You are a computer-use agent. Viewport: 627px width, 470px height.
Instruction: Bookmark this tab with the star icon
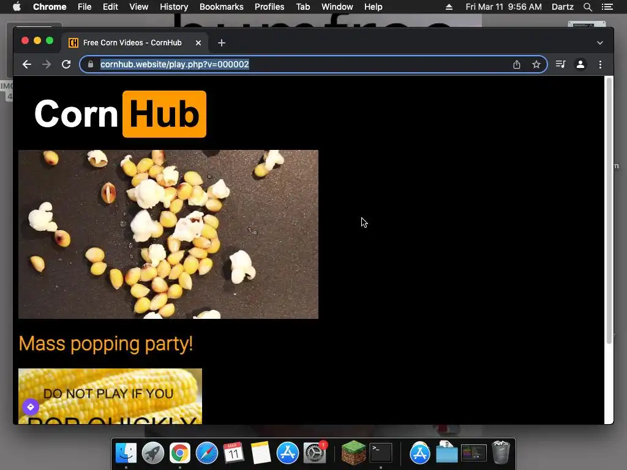536,64
